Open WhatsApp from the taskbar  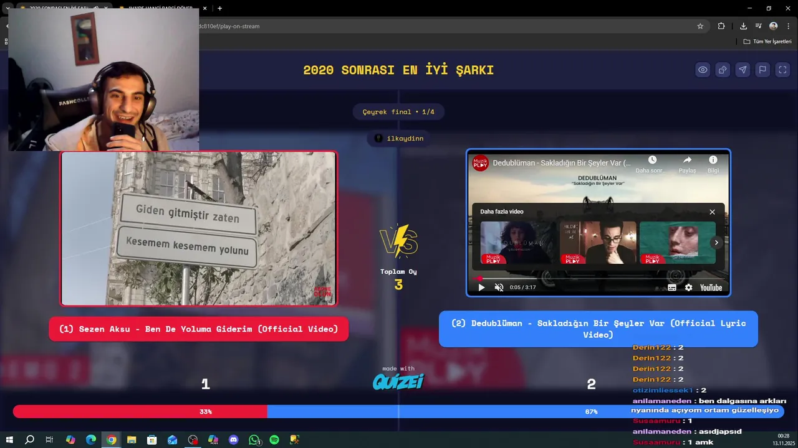[254, 440]
